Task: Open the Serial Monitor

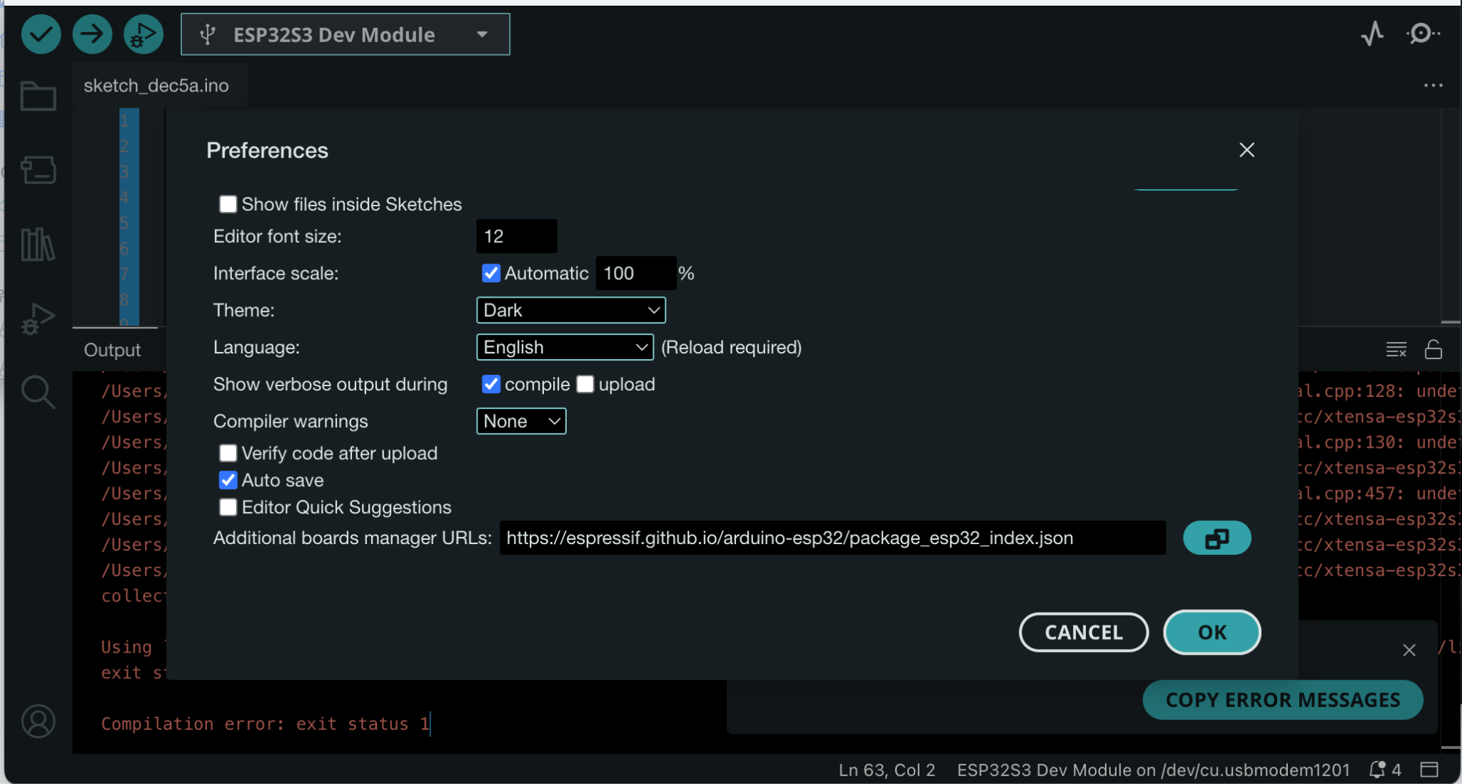Action: point(1421,34)
